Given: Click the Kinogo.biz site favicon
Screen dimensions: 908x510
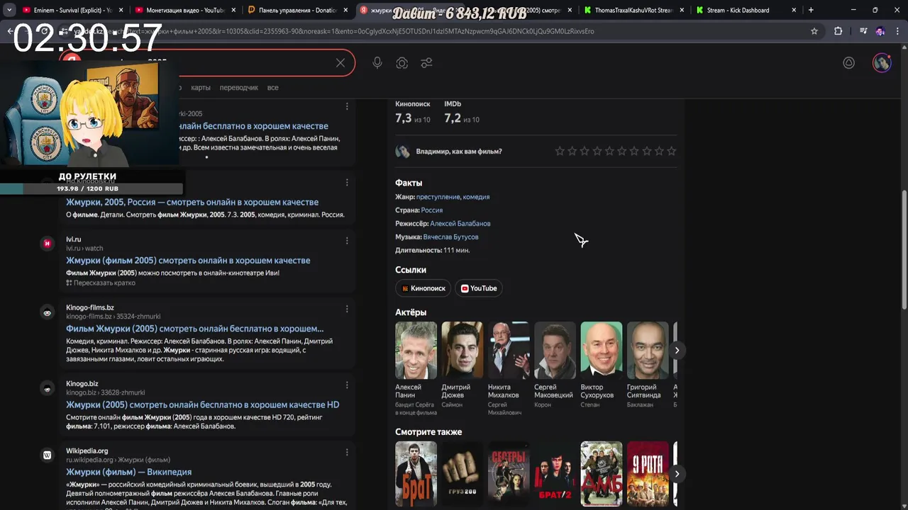Looking at the screenshot, I should click(47, 388).
